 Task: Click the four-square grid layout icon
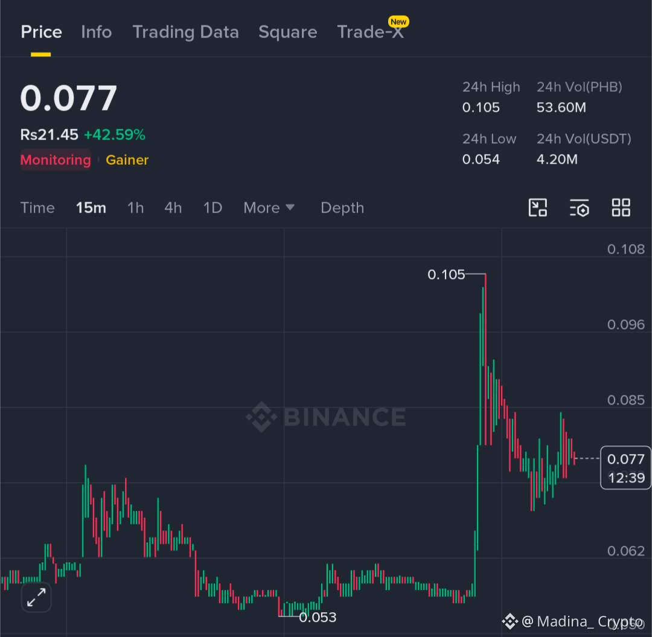(x=621, y=208)
